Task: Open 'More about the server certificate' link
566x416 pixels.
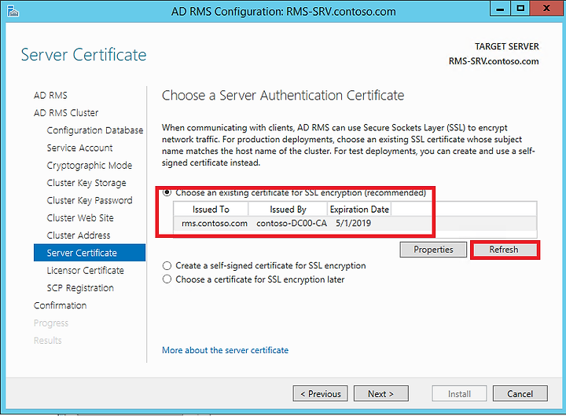Action: click(x=226, y=350)
